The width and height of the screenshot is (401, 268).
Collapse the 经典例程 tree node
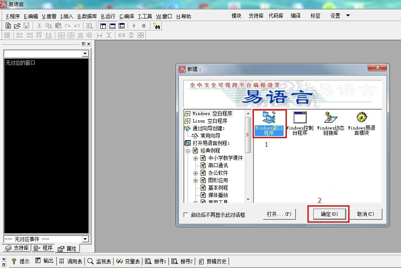[x=188, y=150]
